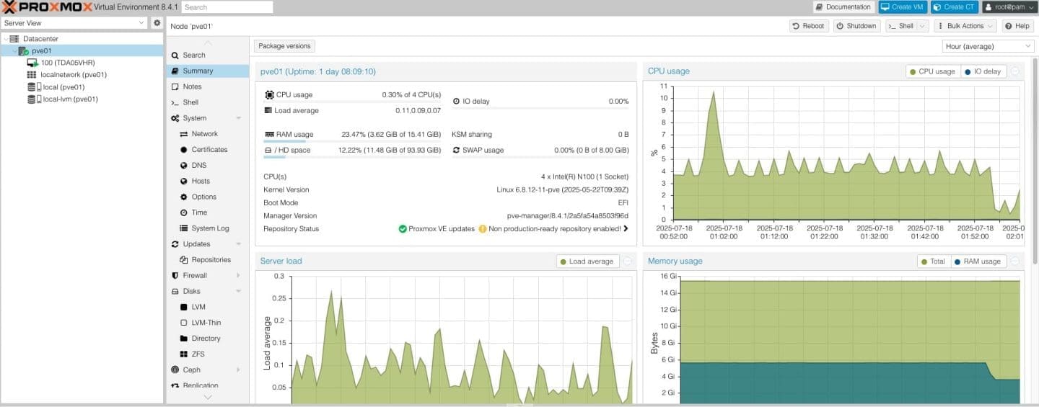The width and height of the screenshot is (1039, 407).
Task: Open the Repositories section
Action: (211, 260)
